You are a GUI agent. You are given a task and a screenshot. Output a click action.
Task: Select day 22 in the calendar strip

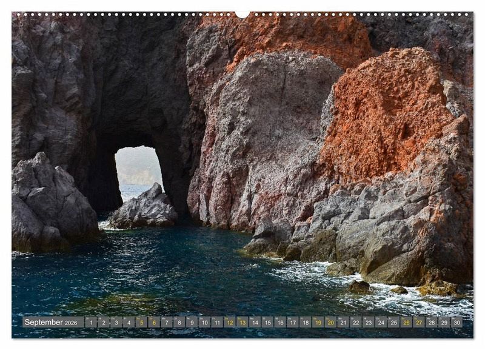(x=356, y=322)
